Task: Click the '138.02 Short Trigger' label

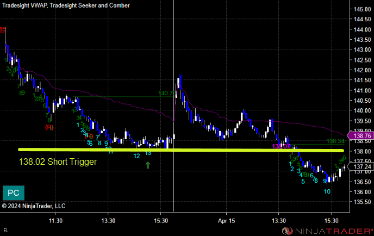Action: (58, 162)
